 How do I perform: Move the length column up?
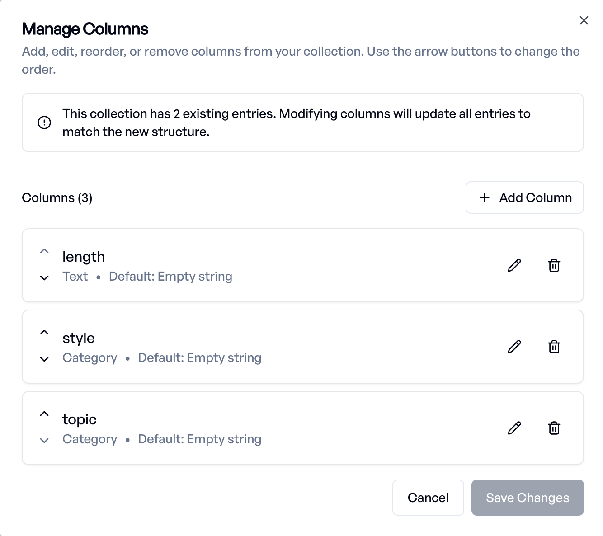coord(44,251)
